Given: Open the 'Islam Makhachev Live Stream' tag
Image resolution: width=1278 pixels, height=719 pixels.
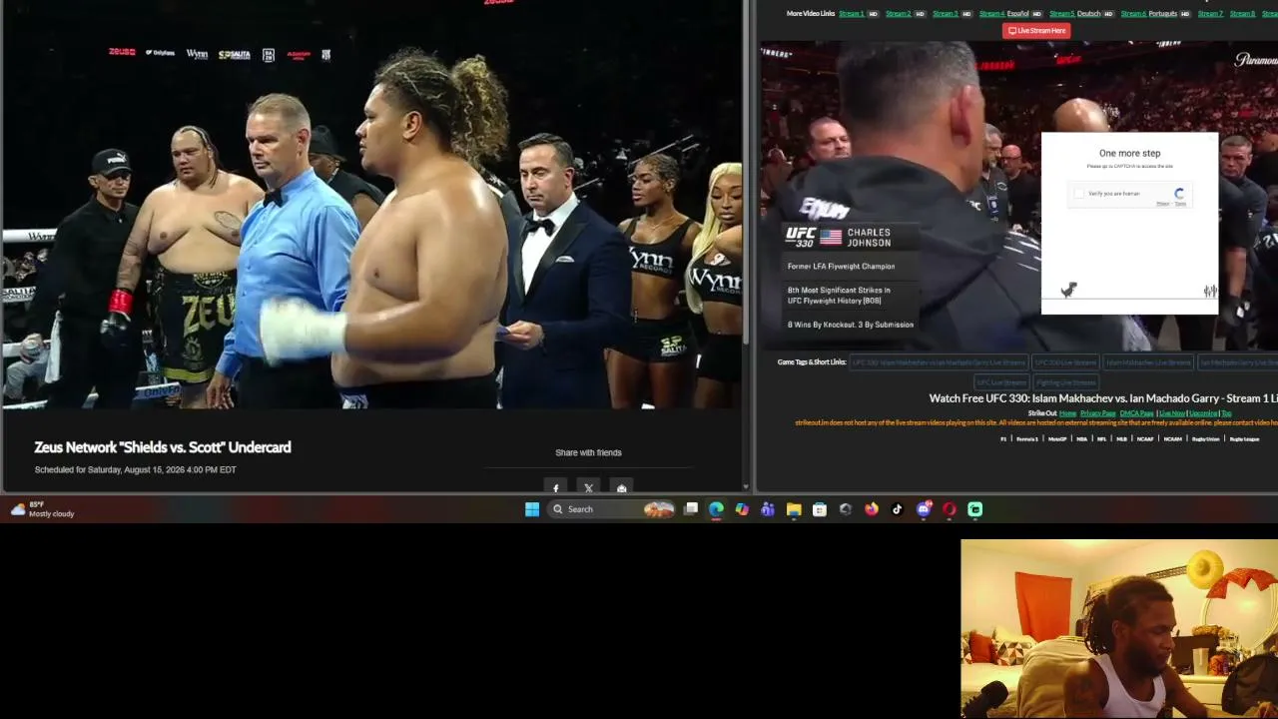Looking at the screenshot, I should pyautogui.click(x=1147, y=362).
